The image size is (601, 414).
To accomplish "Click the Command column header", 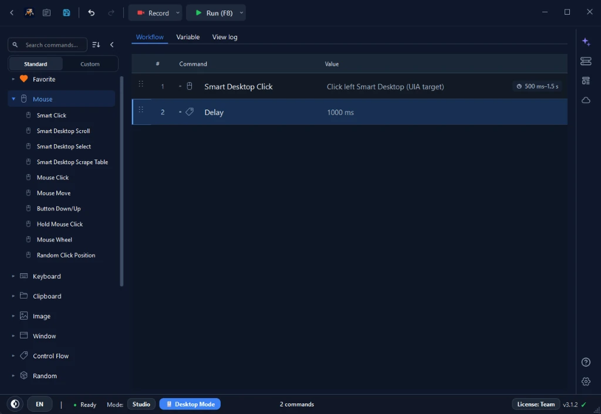I will tap(193, 64).
